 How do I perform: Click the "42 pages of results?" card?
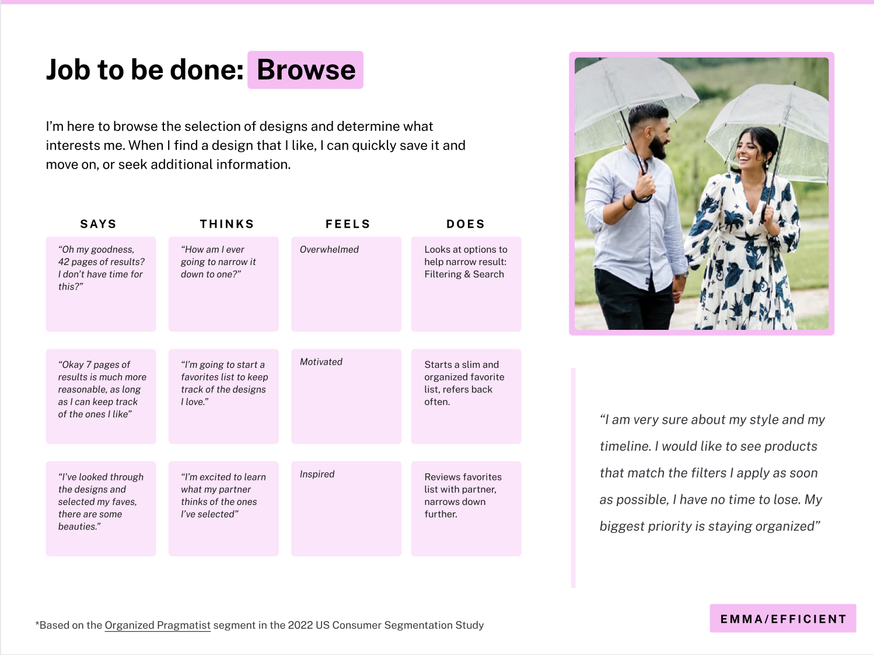(101, 284)
